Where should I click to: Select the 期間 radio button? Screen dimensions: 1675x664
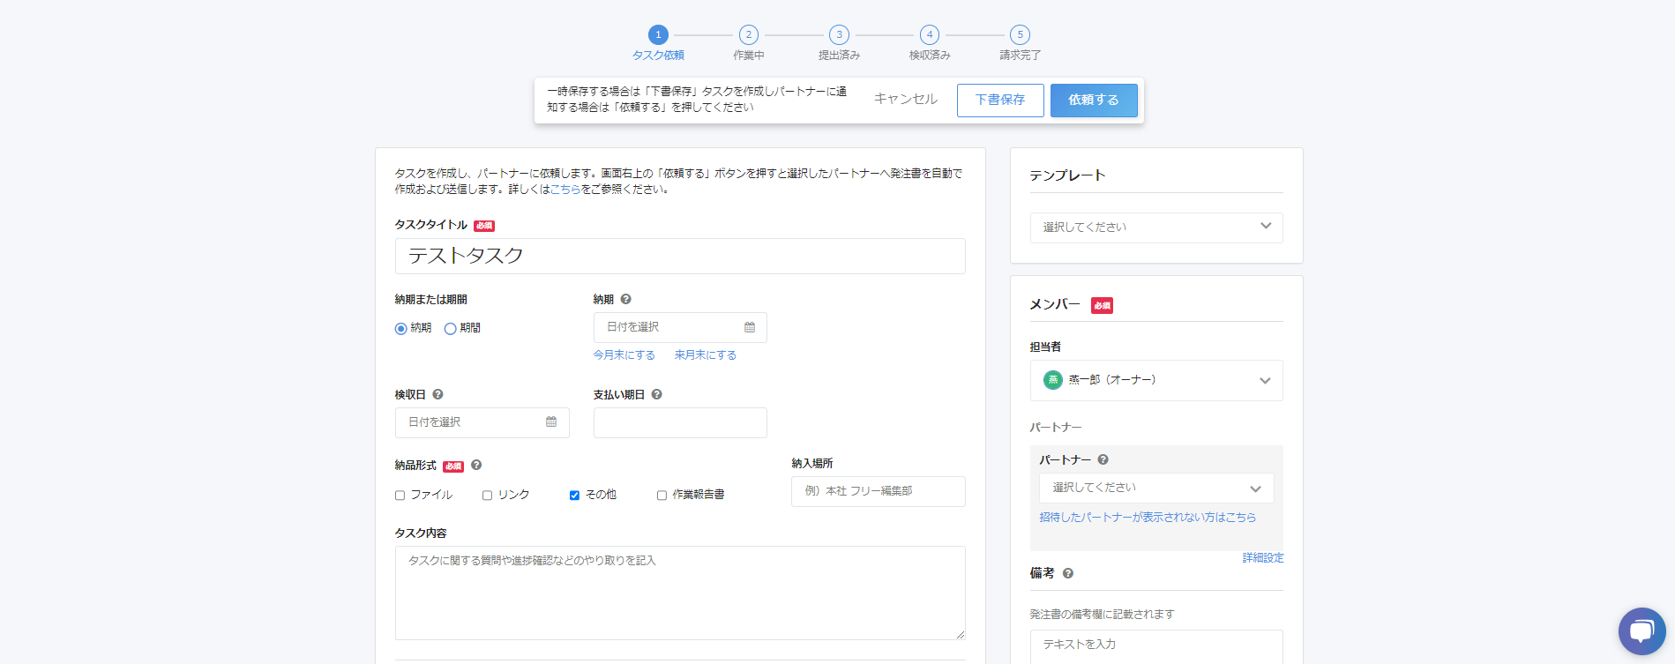click(x=450, y=329)
